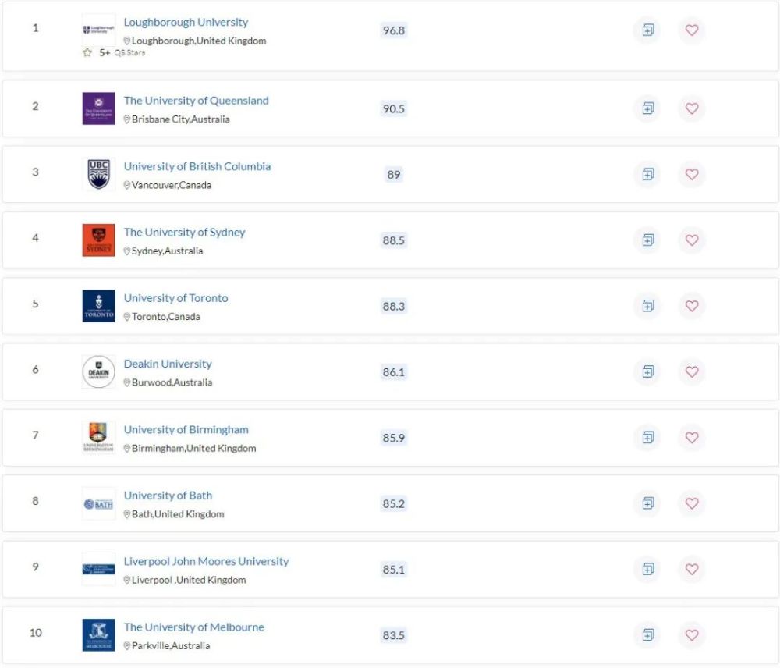
Task: Open Liverpool John Moores University link
Action: 206,561
